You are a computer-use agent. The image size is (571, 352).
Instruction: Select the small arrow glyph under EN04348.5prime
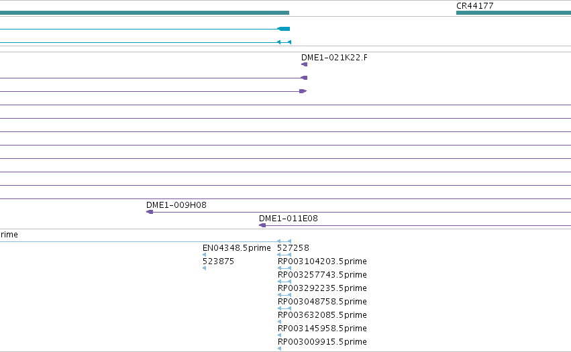click(x=204, y=255)
